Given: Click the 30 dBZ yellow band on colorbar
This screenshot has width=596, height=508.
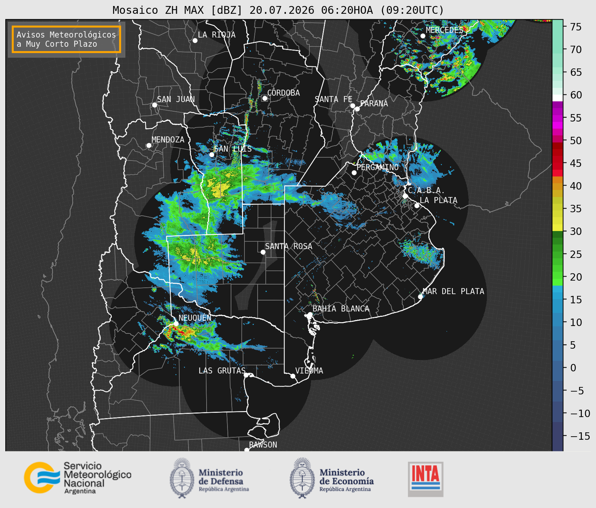Looking at the screenshot, I should [x=557, y=229].
